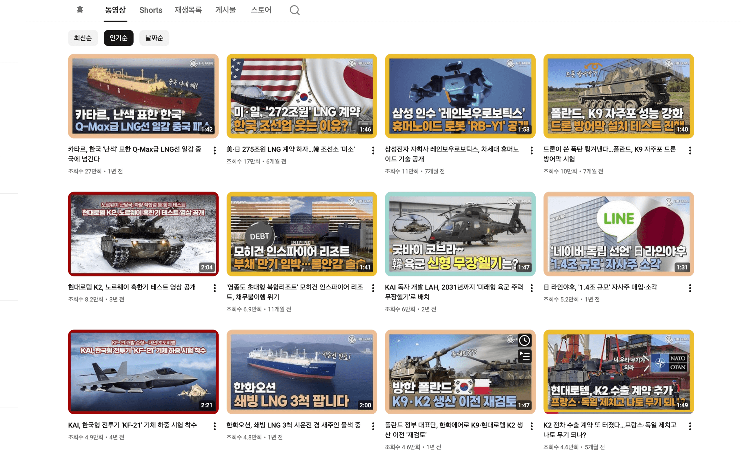
Task: Open the Shorts tab
Action: coord(151,10)
